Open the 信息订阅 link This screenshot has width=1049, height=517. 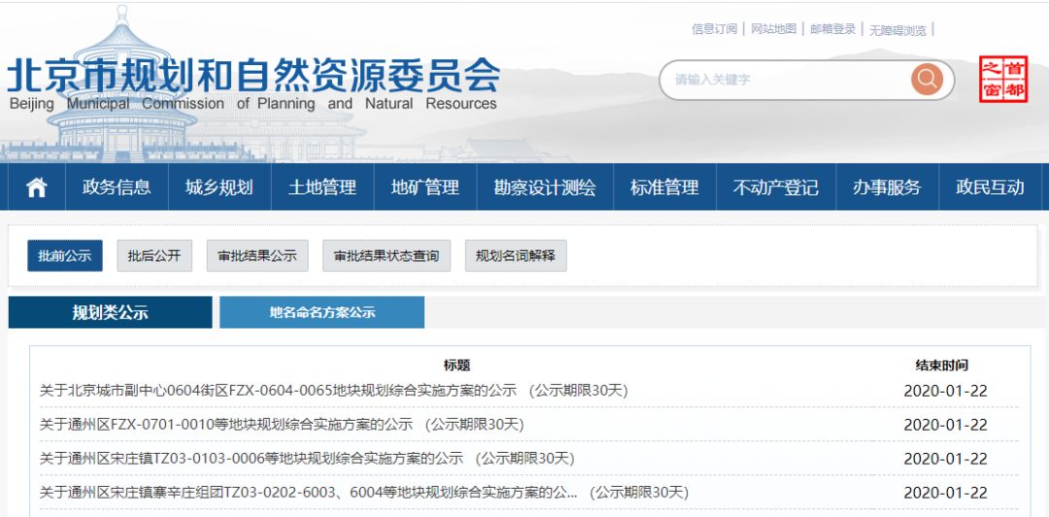(x=714, y=29)
